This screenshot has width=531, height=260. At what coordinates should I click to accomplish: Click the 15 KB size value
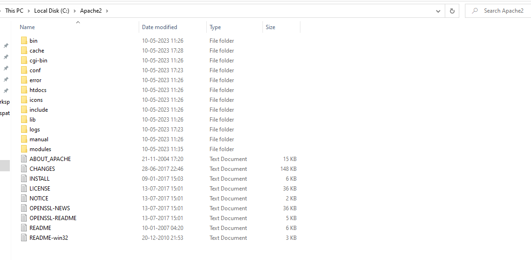pos(290,159)
